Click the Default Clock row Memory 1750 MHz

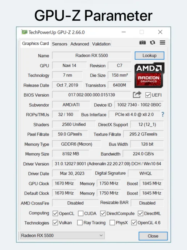click(109, 193)
